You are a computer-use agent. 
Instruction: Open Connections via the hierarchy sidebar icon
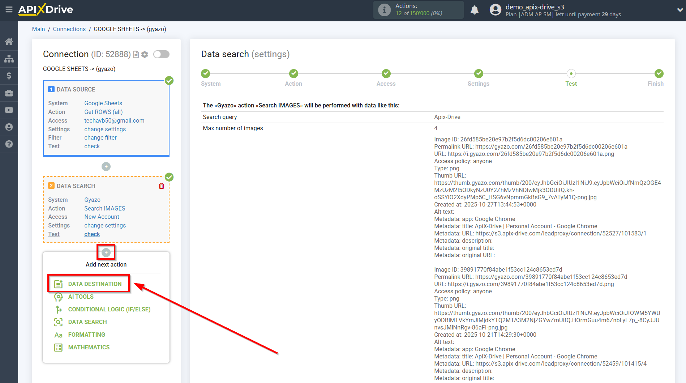(x=9, y=58)
